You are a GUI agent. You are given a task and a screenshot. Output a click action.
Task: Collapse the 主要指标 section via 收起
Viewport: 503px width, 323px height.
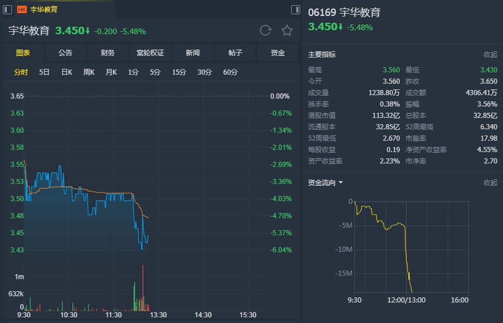point(490,55)
